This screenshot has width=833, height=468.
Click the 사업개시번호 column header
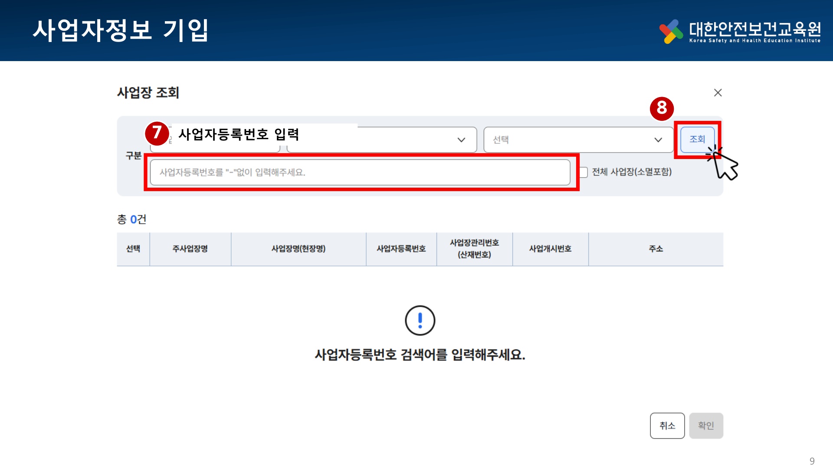550,249
